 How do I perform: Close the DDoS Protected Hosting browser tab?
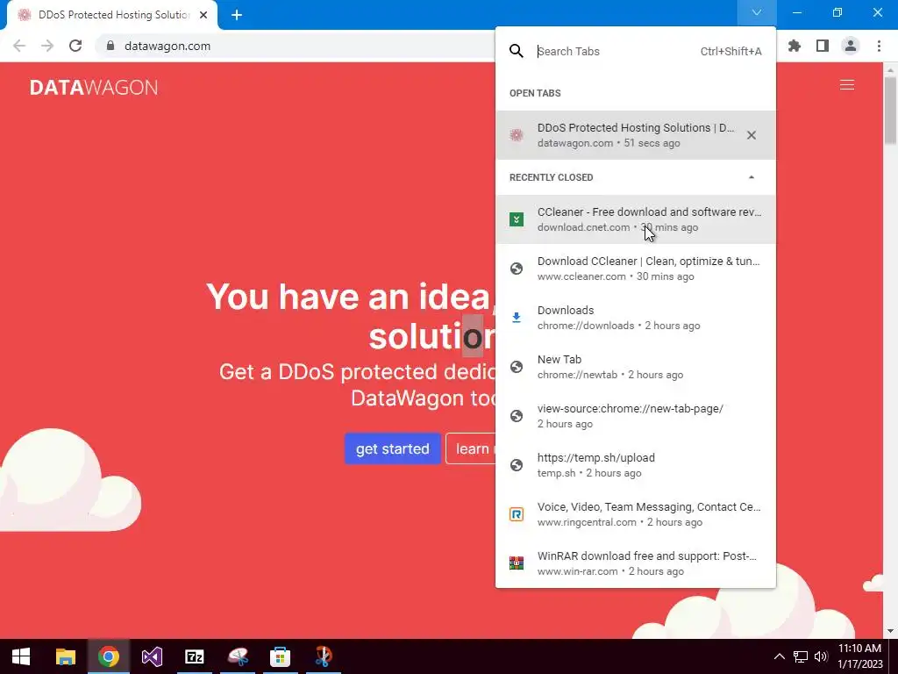[x=203, y=15]
